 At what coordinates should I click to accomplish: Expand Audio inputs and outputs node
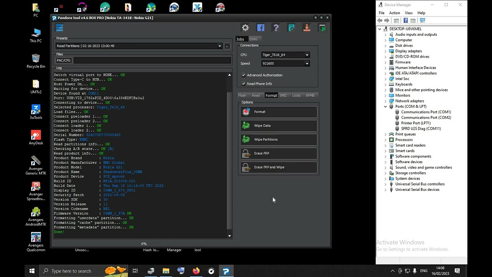click(386, 35)
